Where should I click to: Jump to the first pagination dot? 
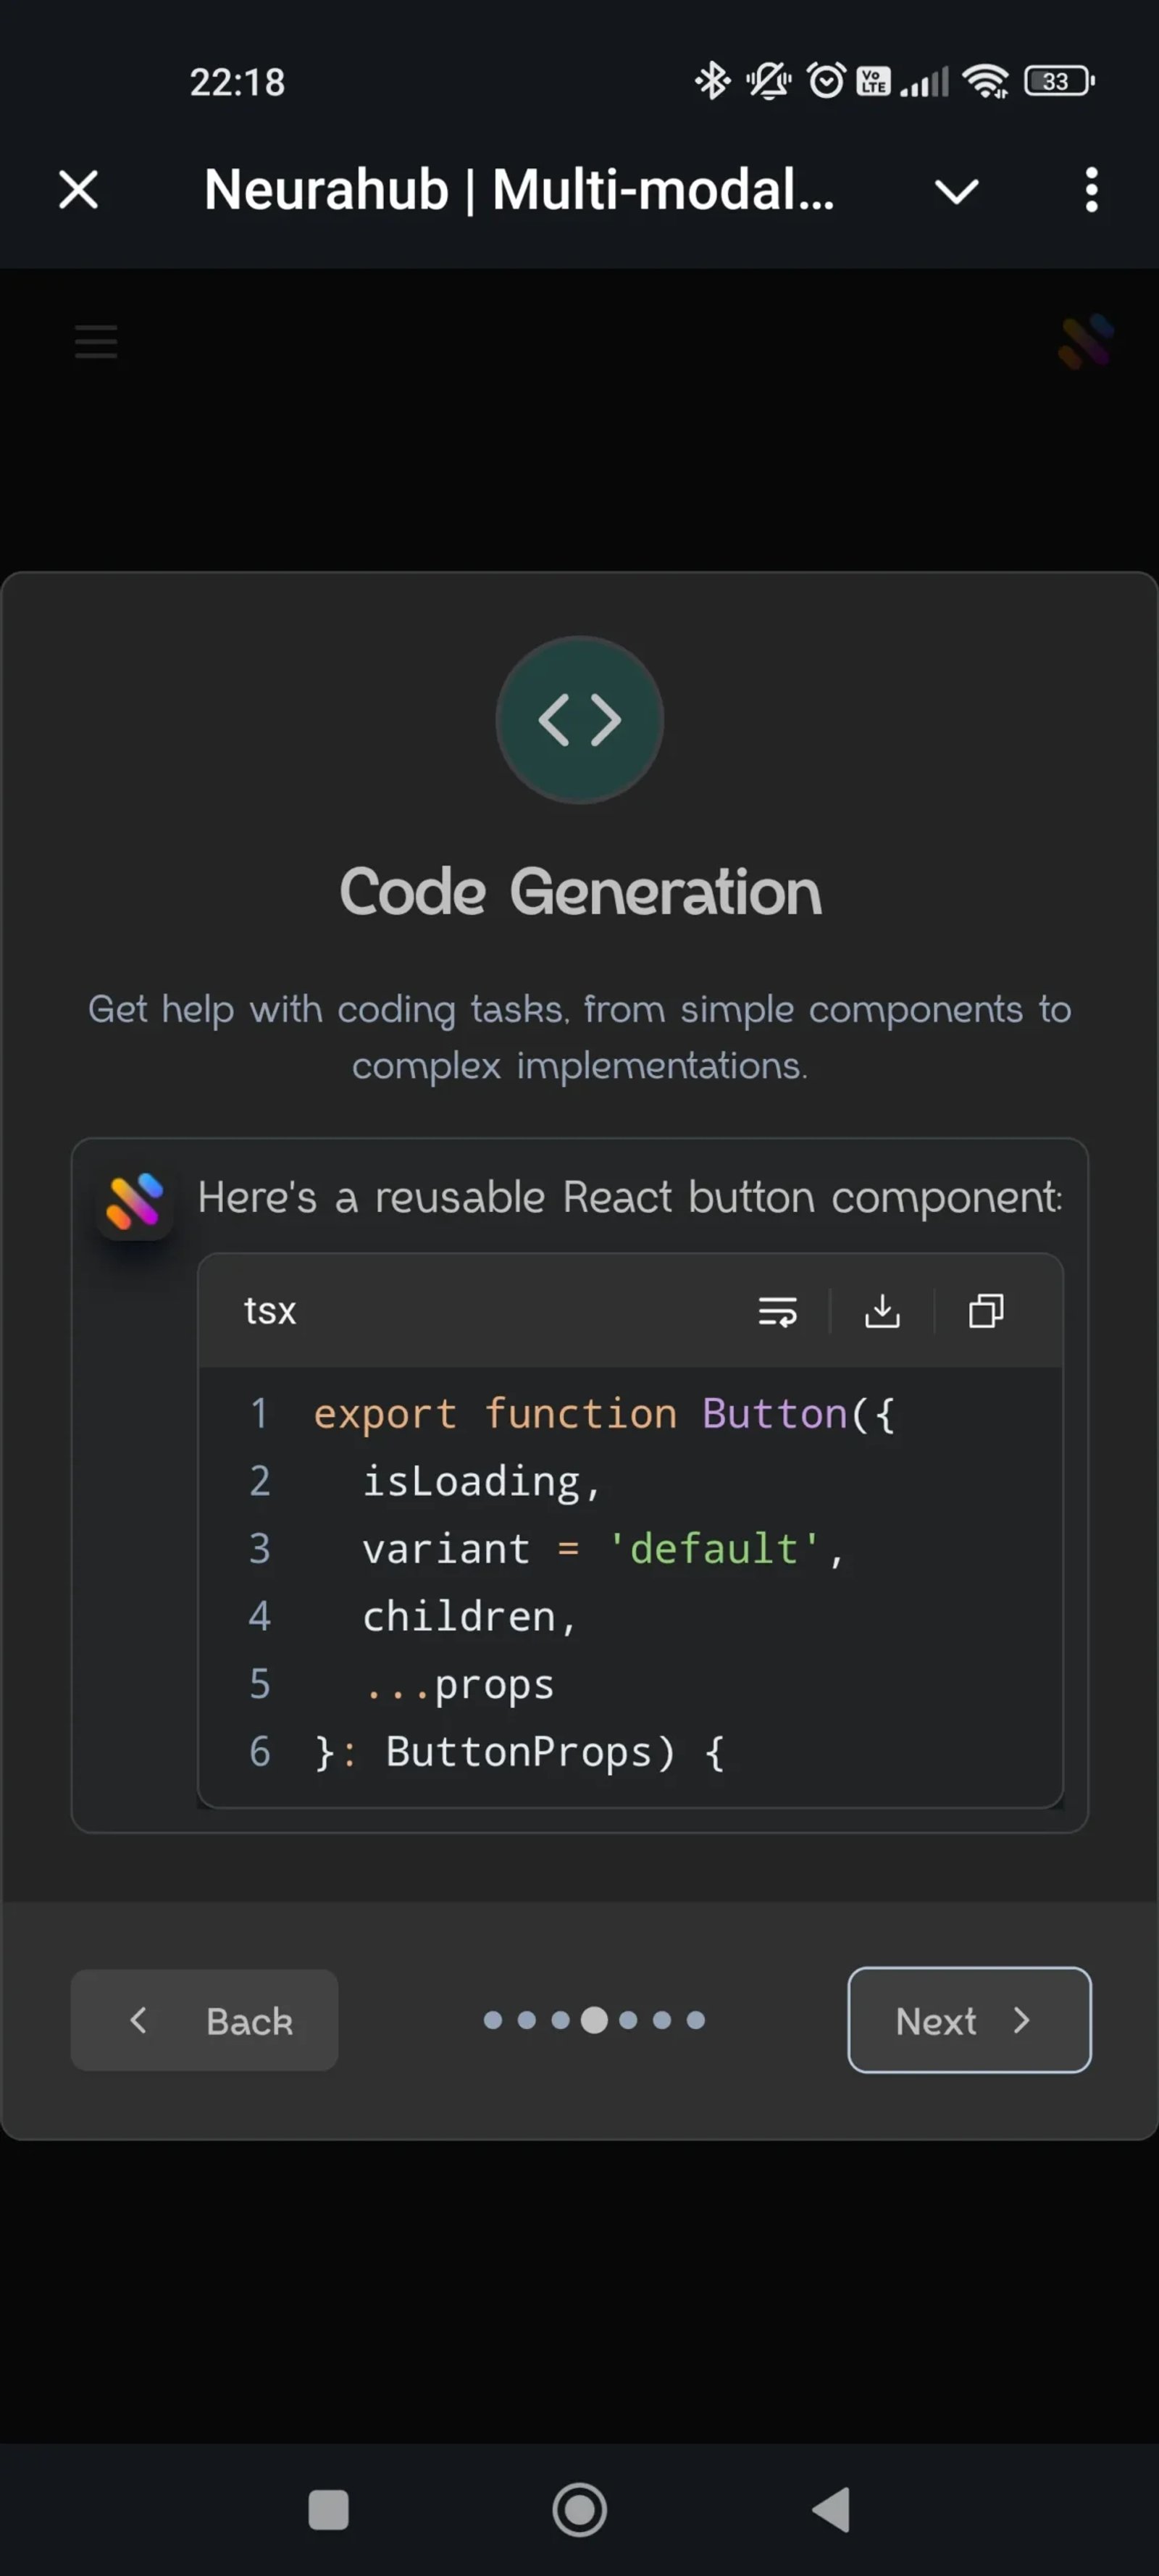click(x=493, y=2020)
